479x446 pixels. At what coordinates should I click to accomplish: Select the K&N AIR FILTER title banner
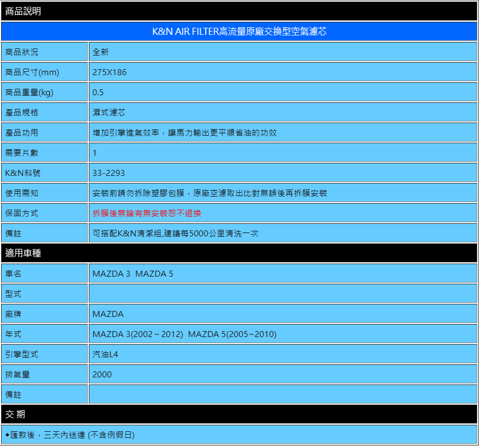tap(239, 32)
